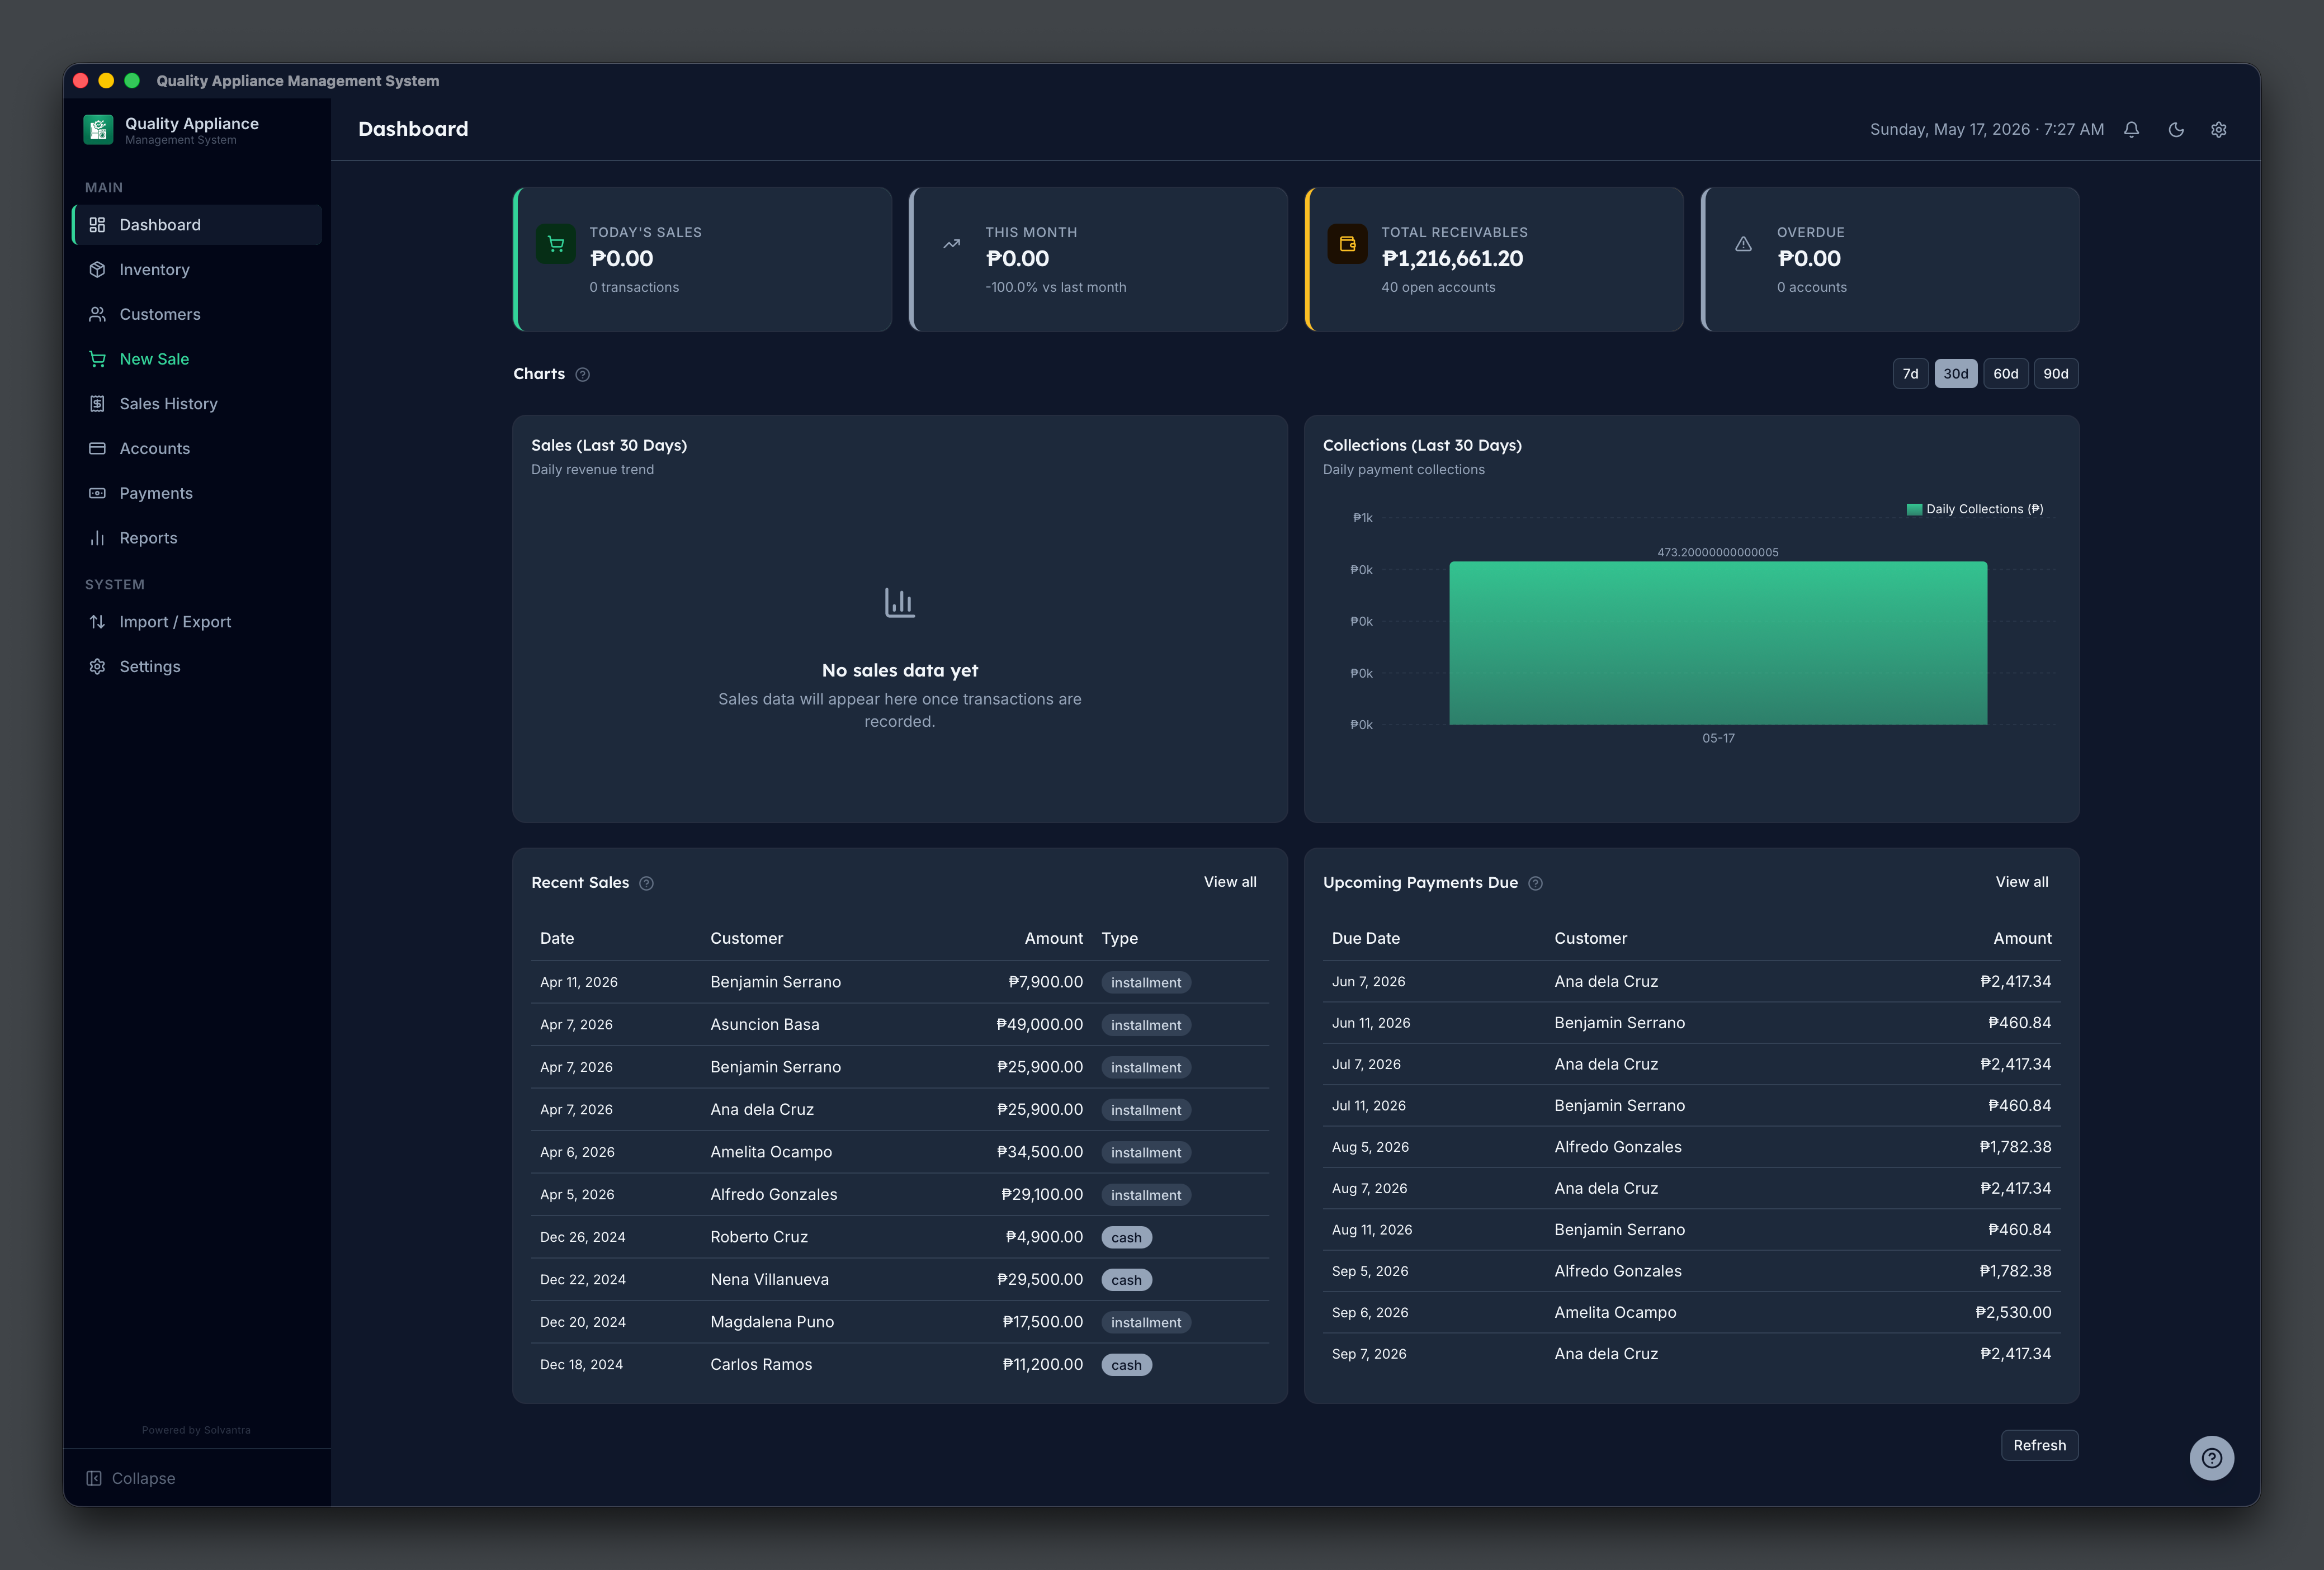Screen dimensions: 2324x1570
Task: Click the Today's Sales cart icon
Action: click(x=556, y=244)
